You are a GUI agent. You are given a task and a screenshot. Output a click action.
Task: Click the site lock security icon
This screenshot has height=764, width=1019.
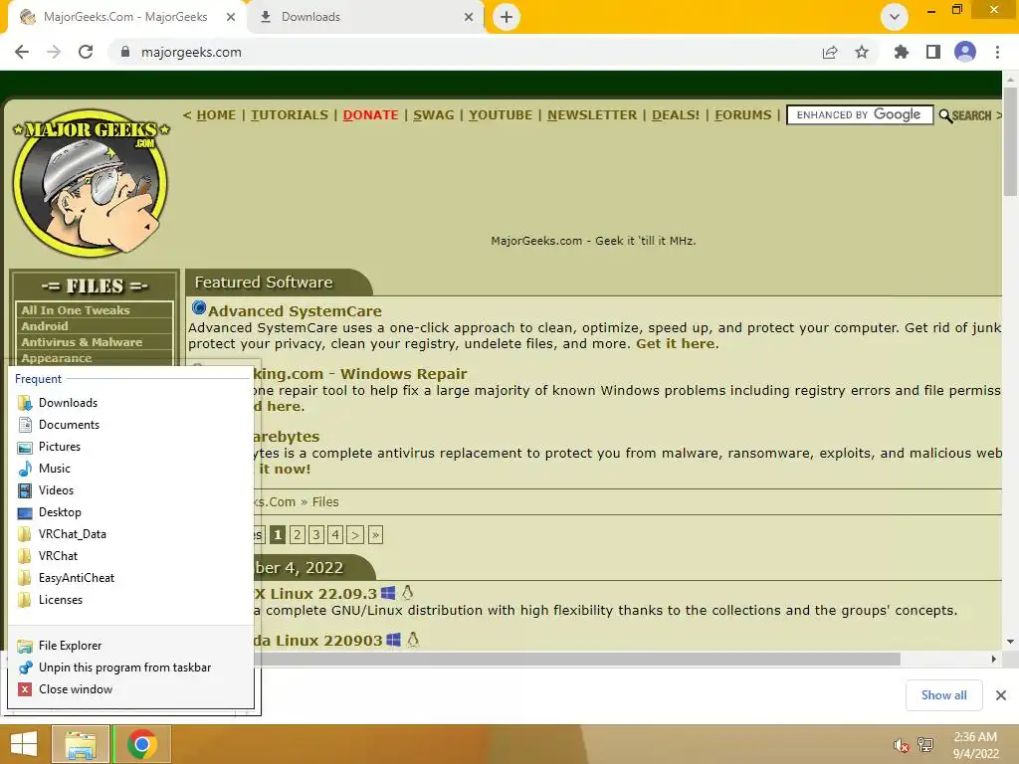point(125,52)
